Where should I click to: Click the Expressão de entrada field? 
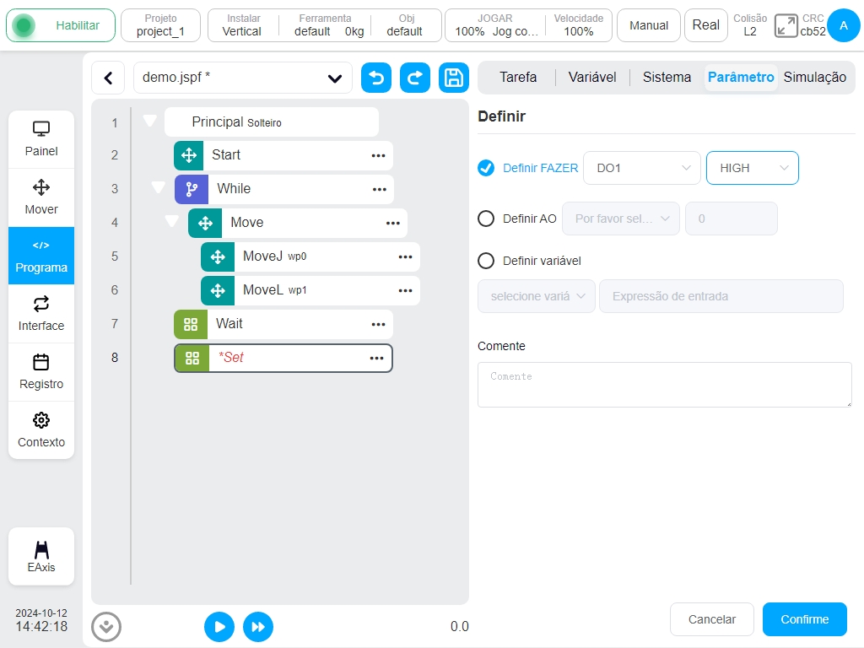[x=721, y=296]
